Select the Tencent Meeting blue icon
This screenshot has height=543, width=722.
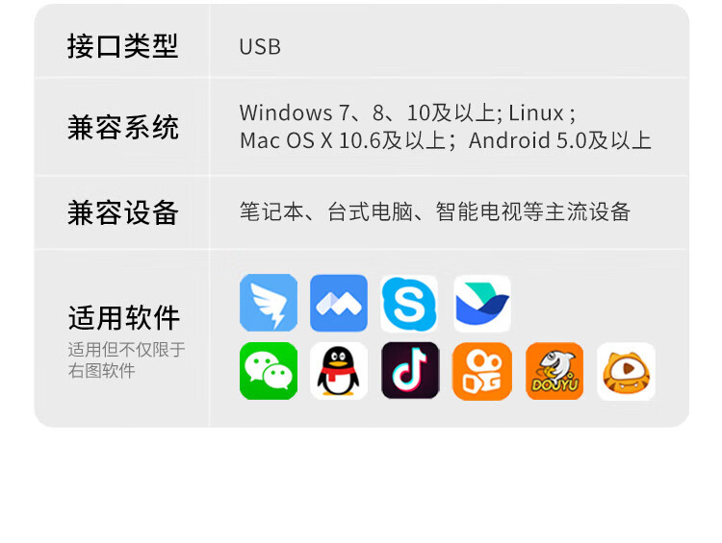pos(339,303)
